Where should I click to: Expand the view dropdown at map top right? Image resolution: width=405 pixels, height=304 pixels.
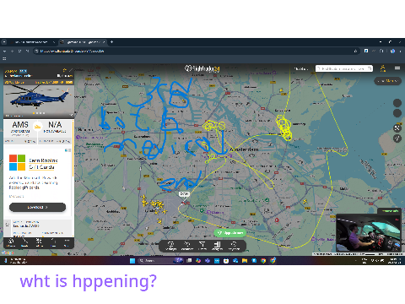point(387,81)
